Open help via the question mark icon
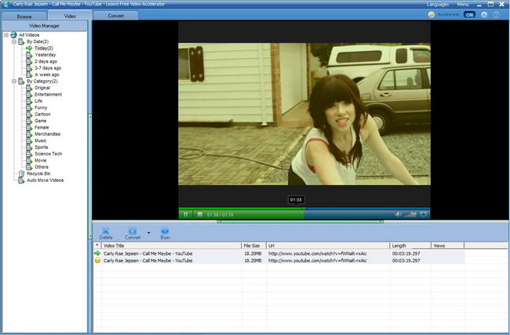This screenshot has width=510, height=335. coord(496,15)
